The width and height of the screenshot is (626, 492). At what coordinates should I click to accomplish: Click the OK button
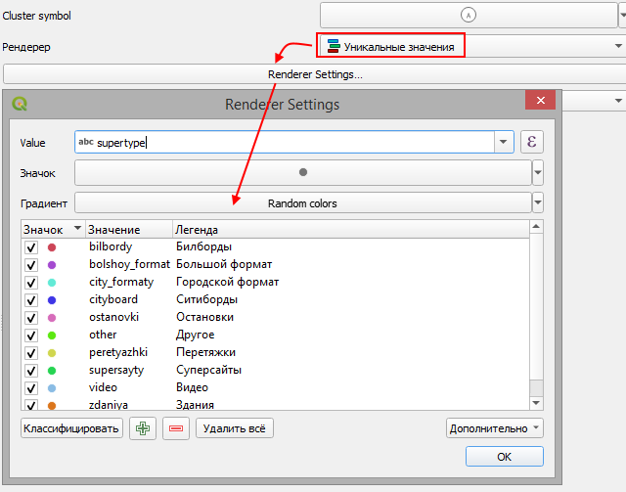(504, 457)
